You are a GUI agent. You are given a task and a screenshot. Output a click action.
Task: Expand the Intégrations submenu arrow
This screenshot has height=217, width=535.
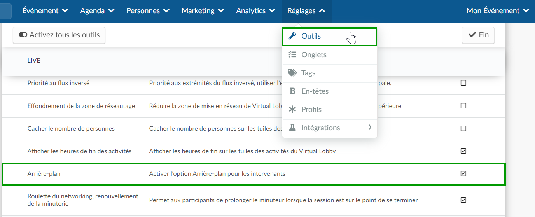(370, 127)
